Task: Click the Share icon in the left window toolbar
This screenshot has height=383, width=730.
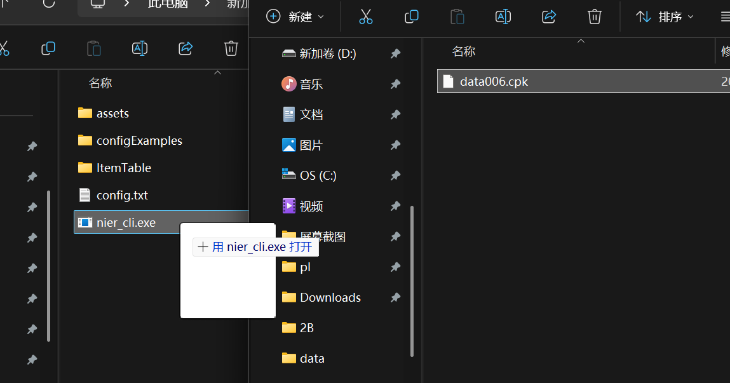Action: click(x=186, y=48)
